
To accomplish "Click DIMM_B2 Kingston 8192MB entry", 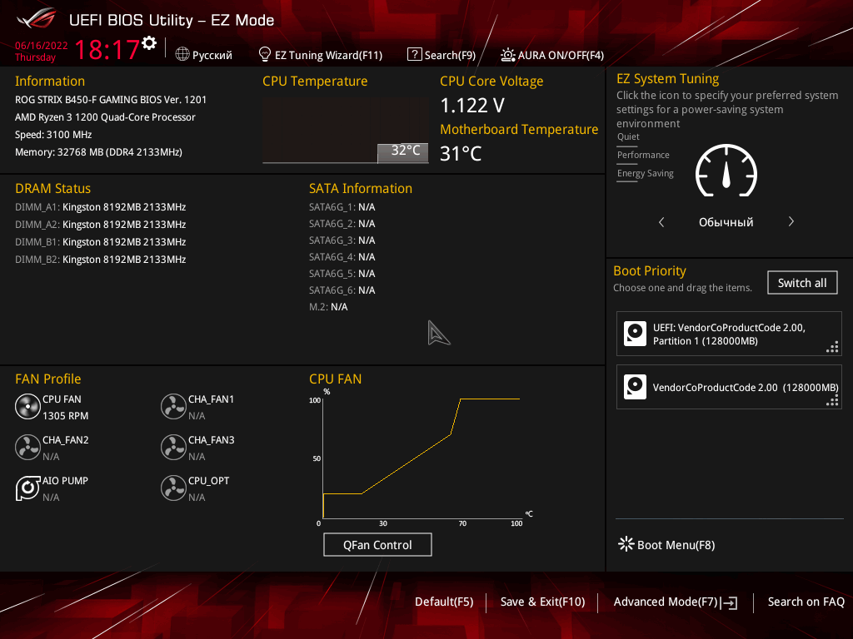I will (101, 260).
